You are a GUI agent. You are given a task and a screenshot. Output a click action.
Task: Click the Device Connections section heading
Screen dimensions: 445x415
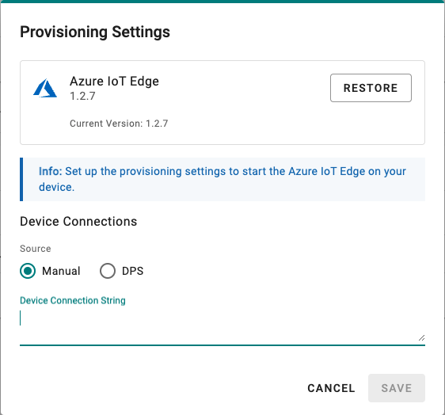click(x=78, y=222)
